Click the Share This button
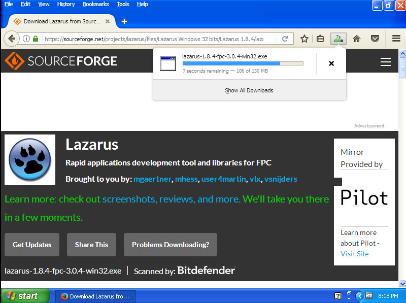406x303 pixels. tap(91, 245)
